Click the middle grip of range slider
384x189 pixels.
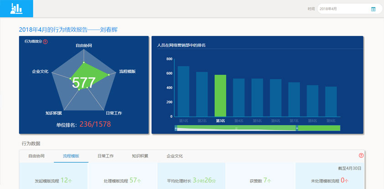point(236,128)
